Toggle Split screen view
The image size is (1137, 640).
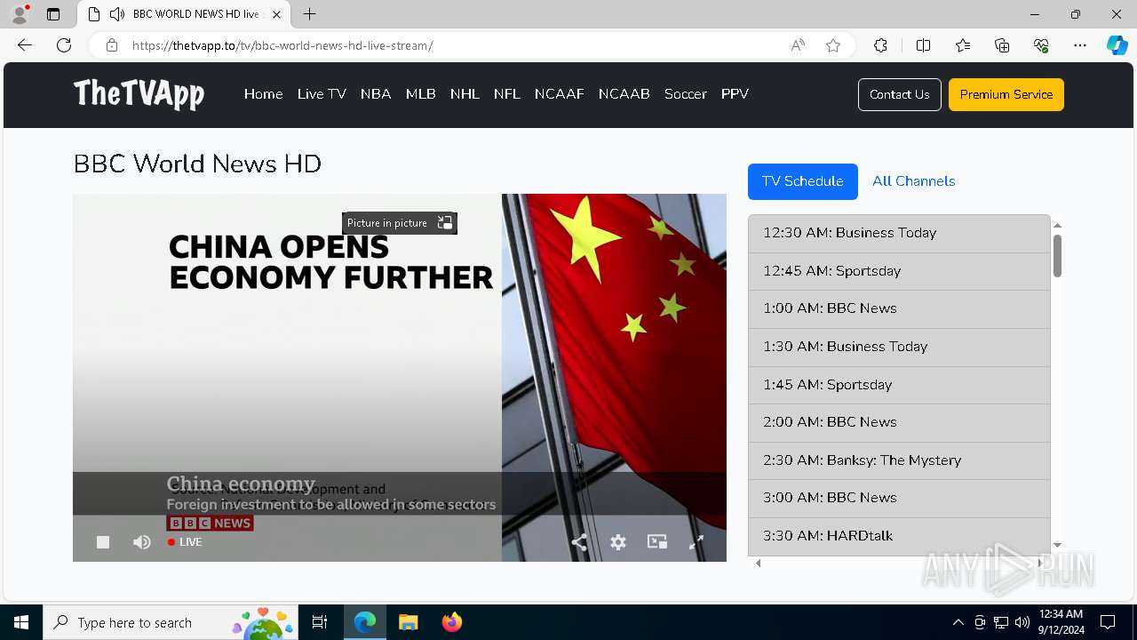[x=923, y=45]
